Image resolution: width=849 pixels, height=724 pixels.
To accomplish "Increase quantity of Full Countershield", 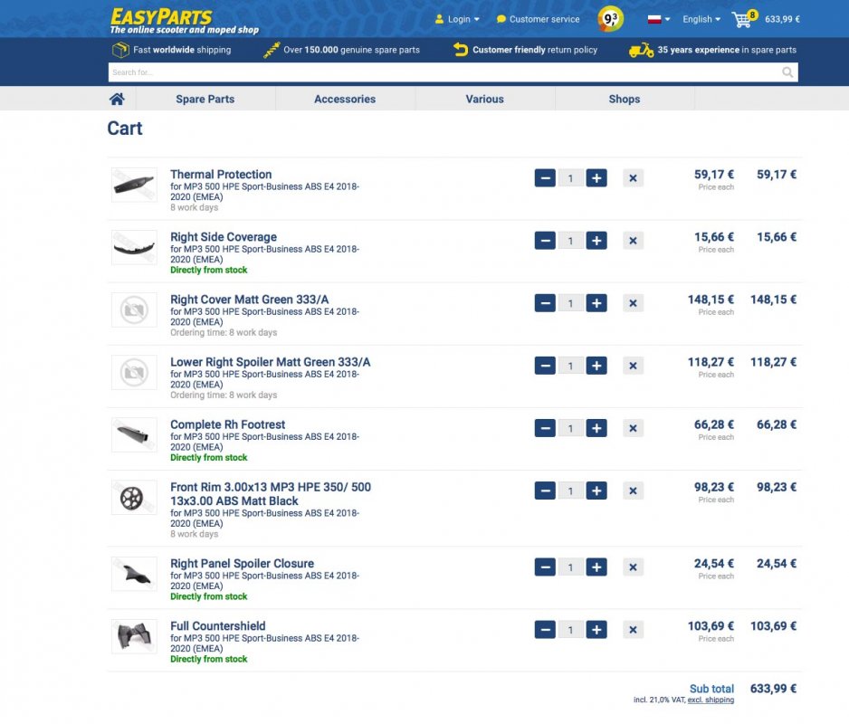I will 596,630.
